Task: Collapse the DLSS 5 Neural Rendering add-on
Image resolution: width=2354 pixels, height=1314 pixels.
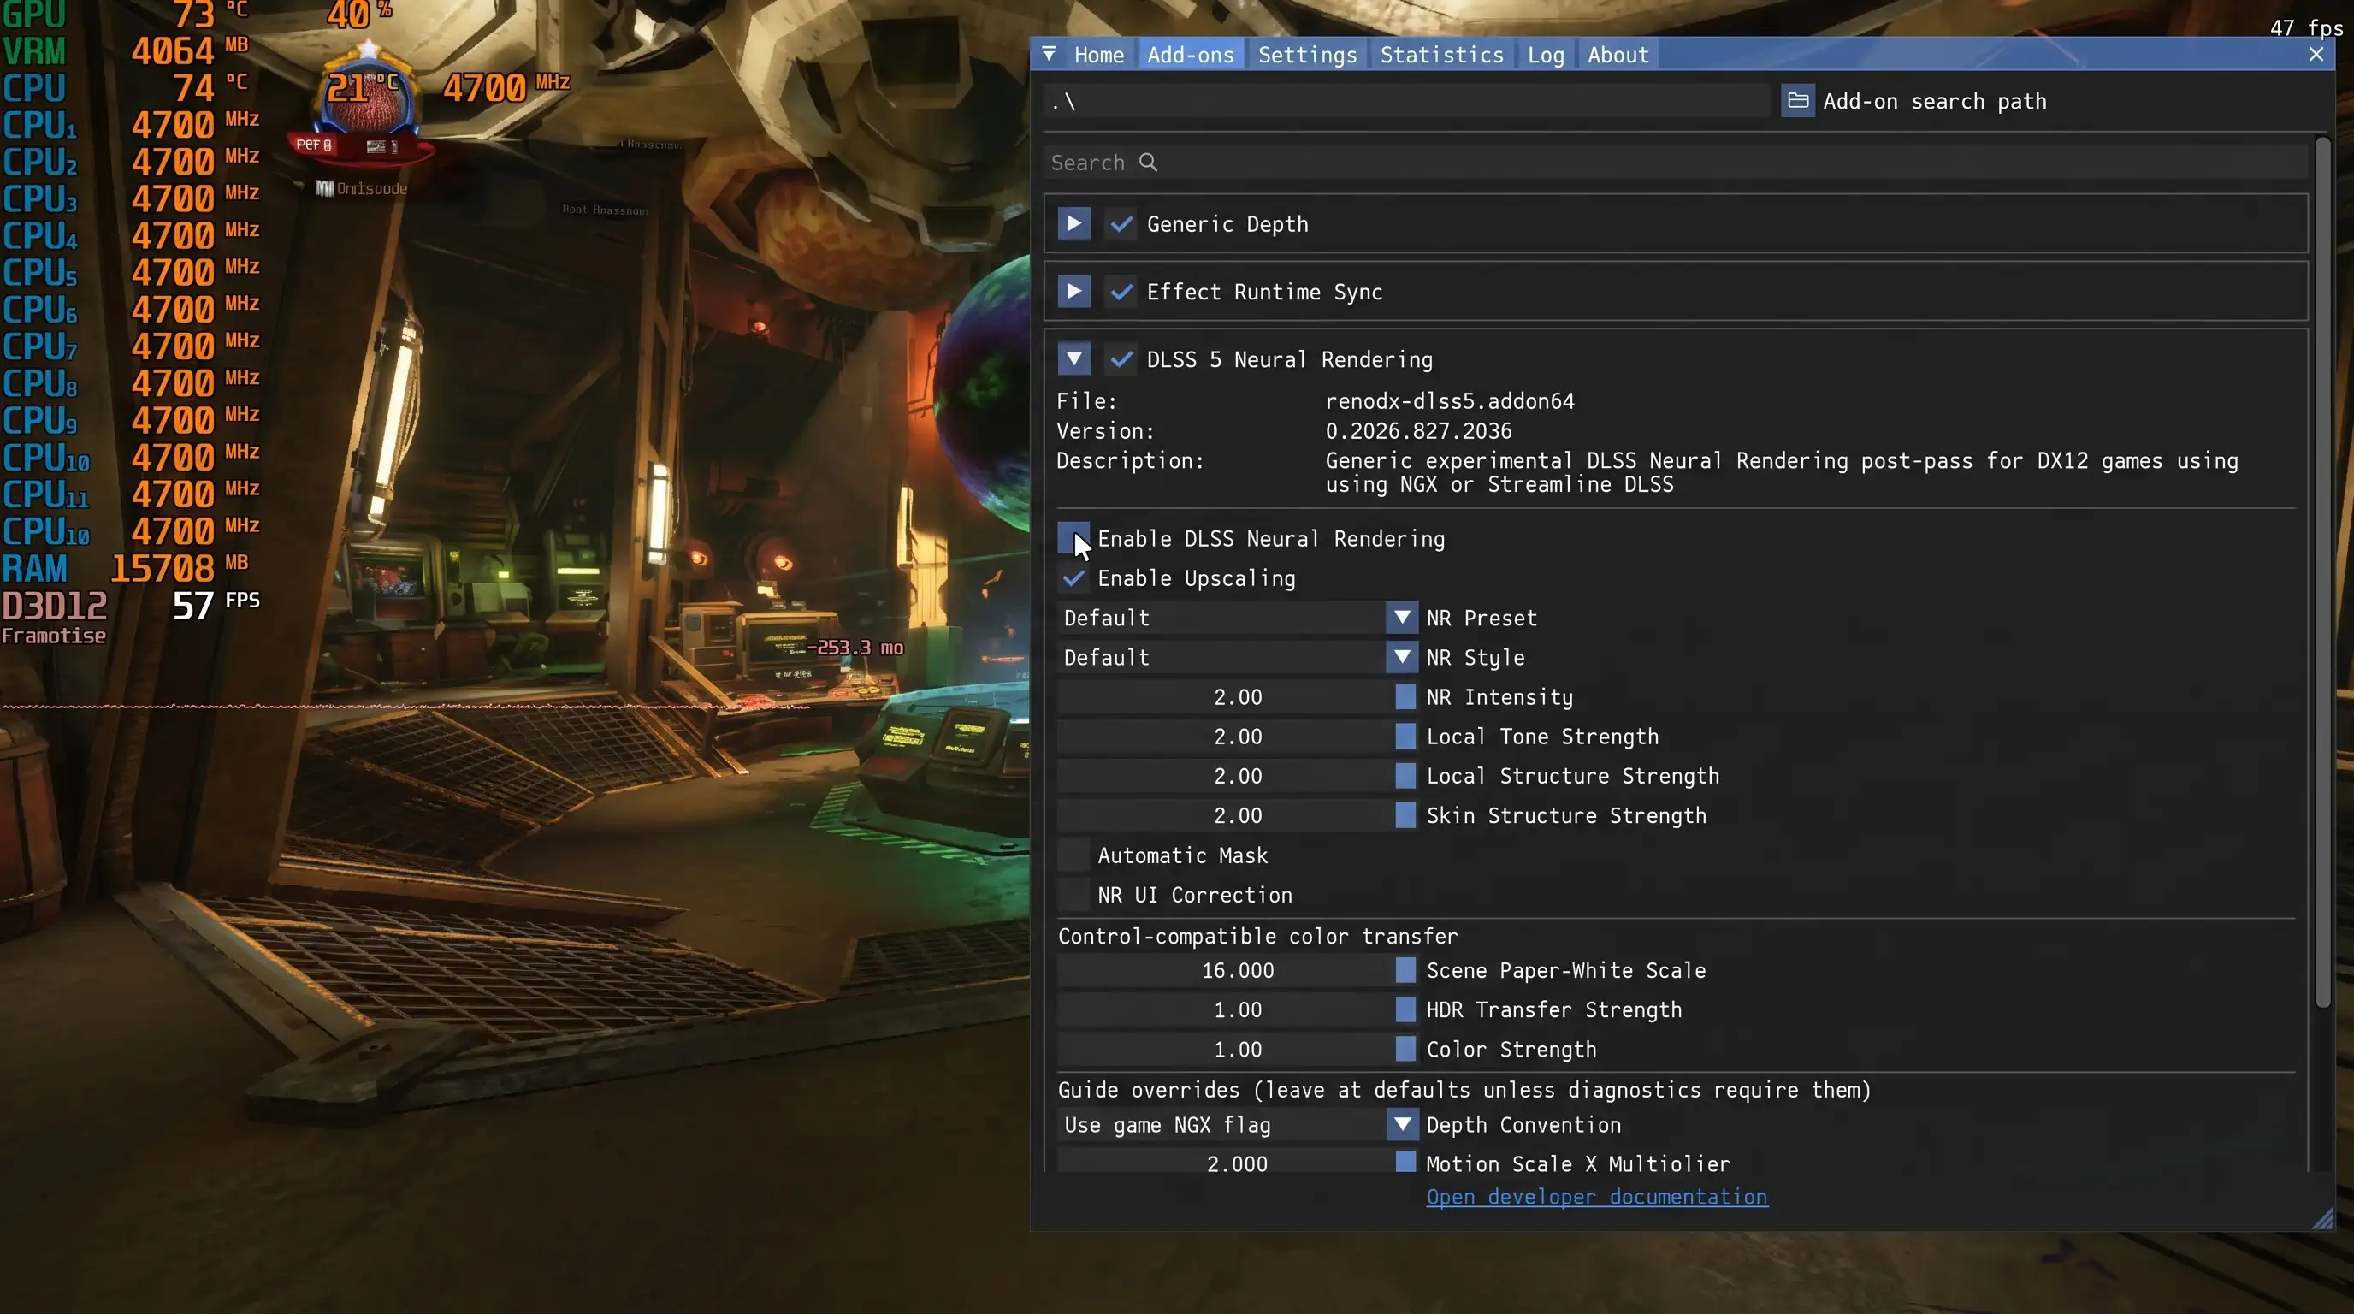Action: click(1073, 359)
